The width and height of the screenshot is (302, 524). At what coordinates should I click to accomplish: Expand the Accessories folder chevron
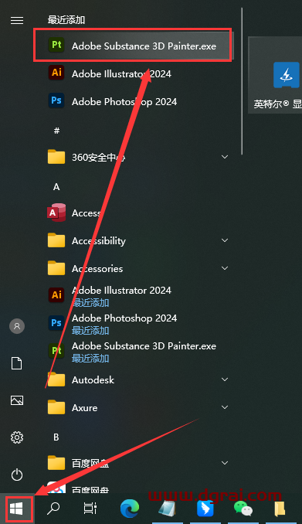[225, 268]
